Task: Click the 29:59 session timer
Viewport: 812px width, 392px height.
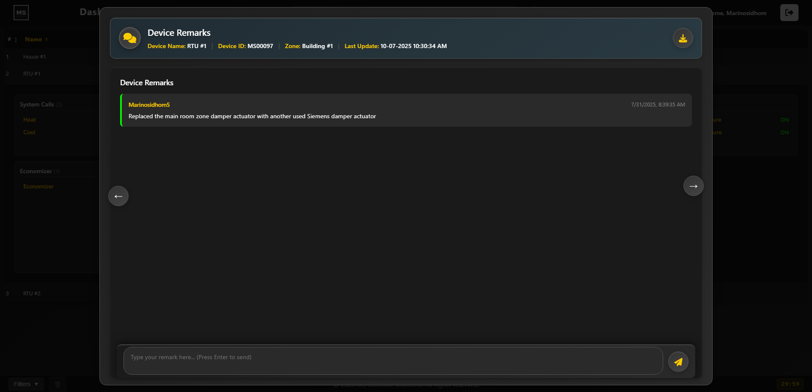Action: pos(790,384)
